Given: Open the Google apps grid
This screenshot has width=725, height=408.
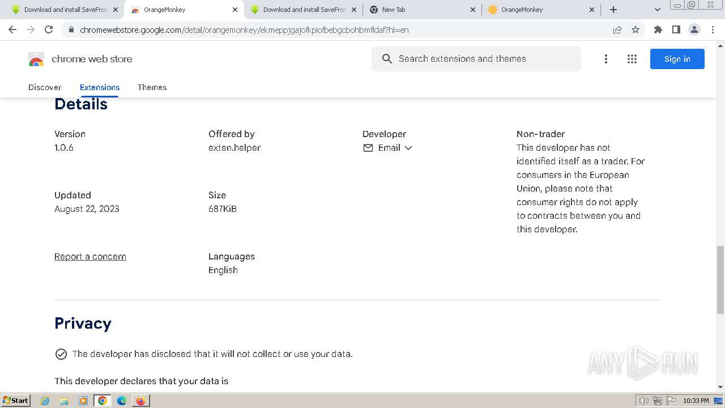Looking at the screenshot, I should [632, 59].
